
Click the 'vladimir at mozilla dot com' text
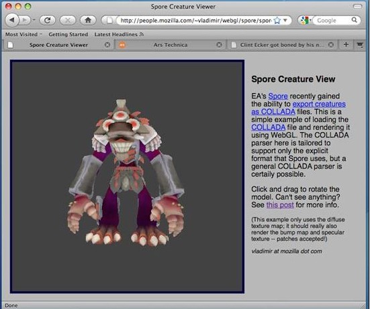tap(287, 251)
